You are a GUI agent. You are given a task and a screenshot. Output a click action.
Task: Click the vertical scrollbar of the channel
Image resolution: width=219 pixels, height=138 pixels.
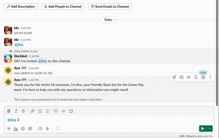(217, 53)
